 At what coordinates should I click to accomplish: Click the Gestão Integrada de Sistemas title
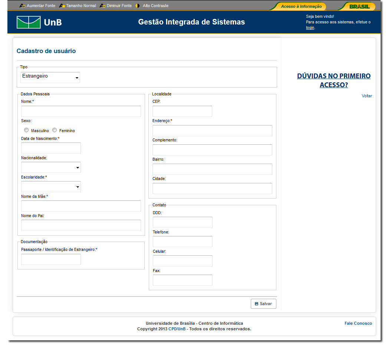(x=191, y=22)
